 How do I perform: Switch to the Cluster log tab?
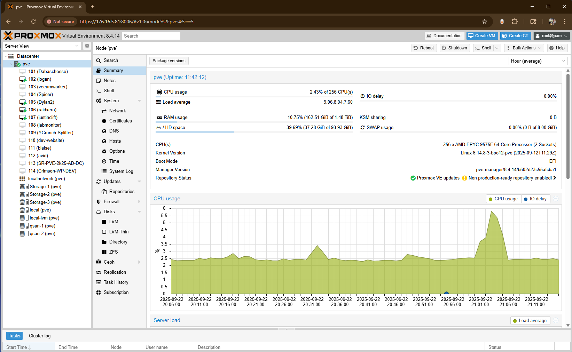pyautogui.click(x=40, y=336)
